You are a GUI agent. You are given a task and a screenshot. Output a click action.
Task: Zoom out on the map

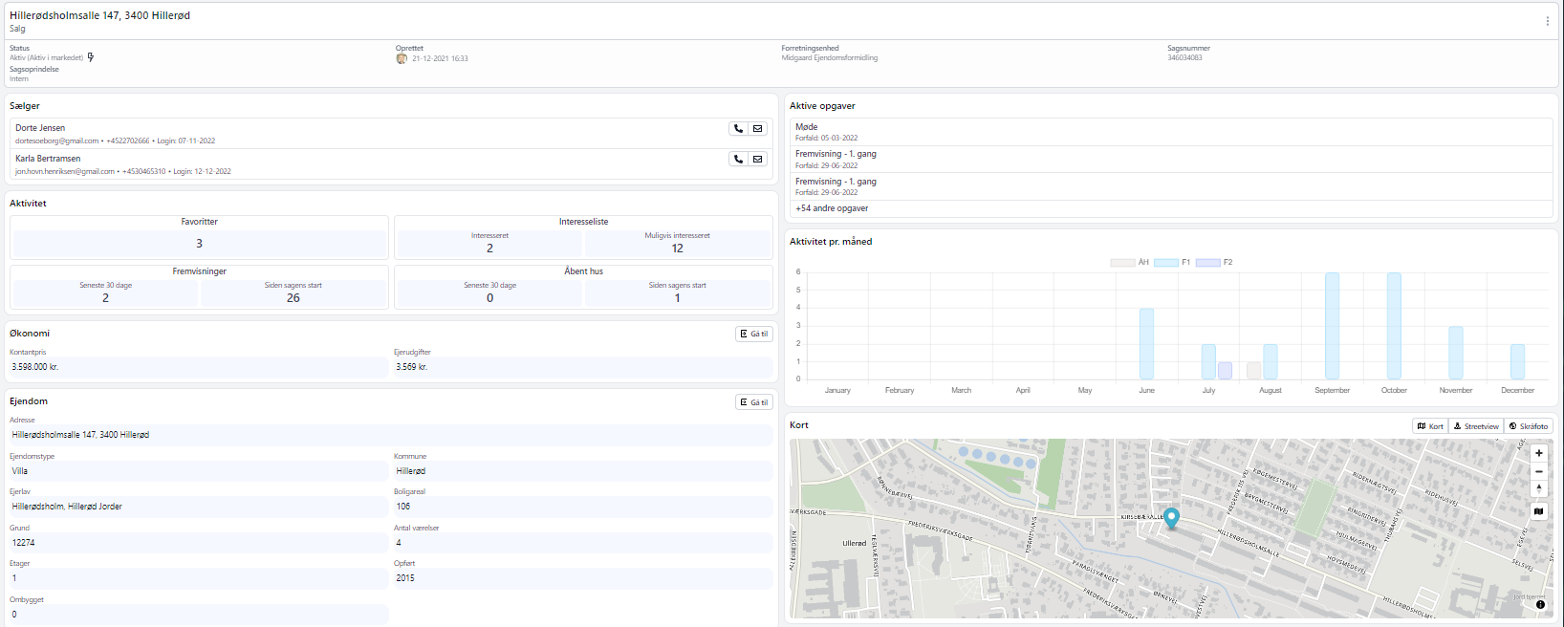coord(1538,471)
